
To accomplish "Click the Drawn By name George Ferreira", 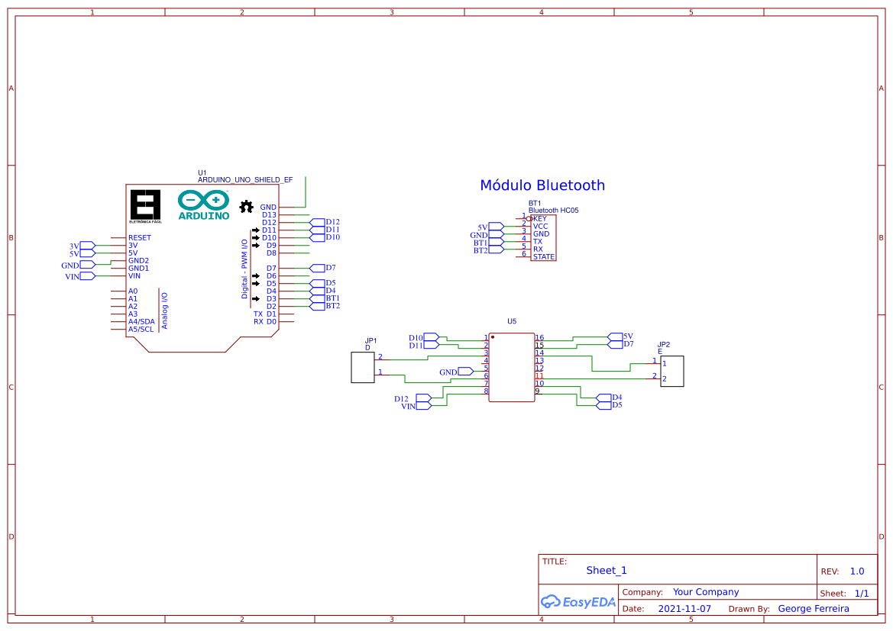I will pos(814,608).
